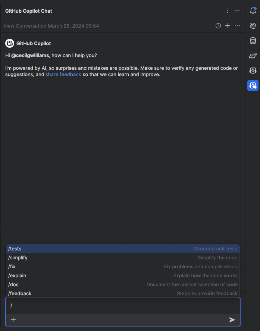Viewport: 260px width, 331px height.
Task: Hide the Copilot Chat panel
Action: (237, 11)
